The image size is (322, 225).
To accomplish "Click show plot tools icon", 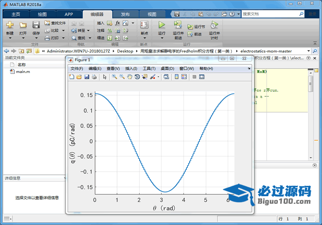I will point(202,77).
